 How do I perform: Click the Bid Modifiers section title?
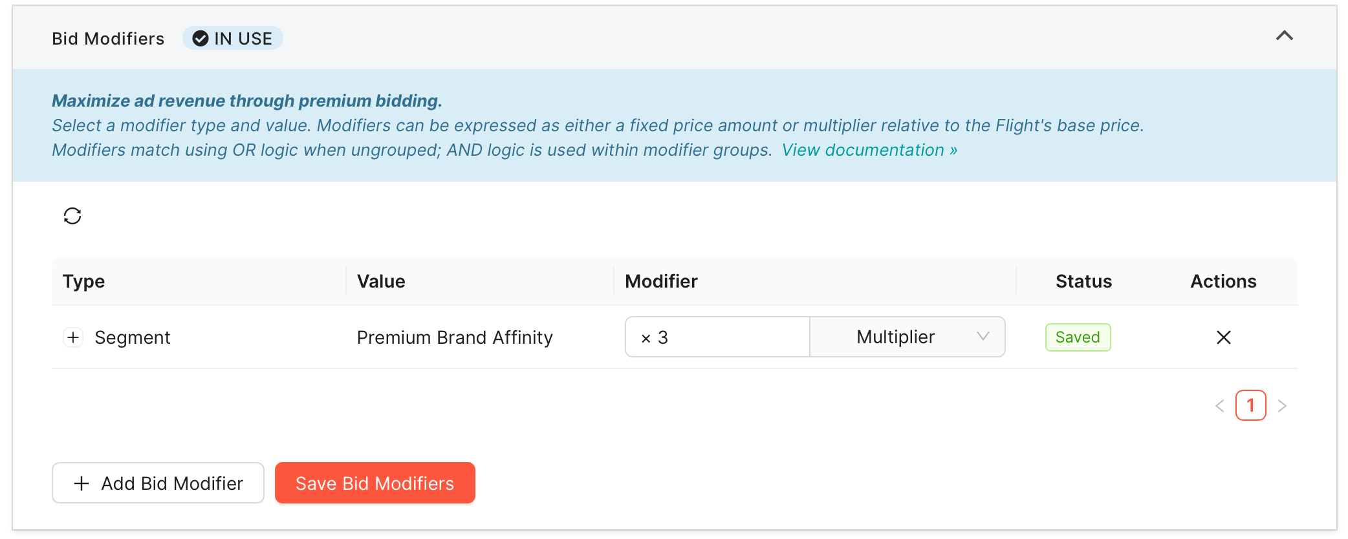click(108, 39)
